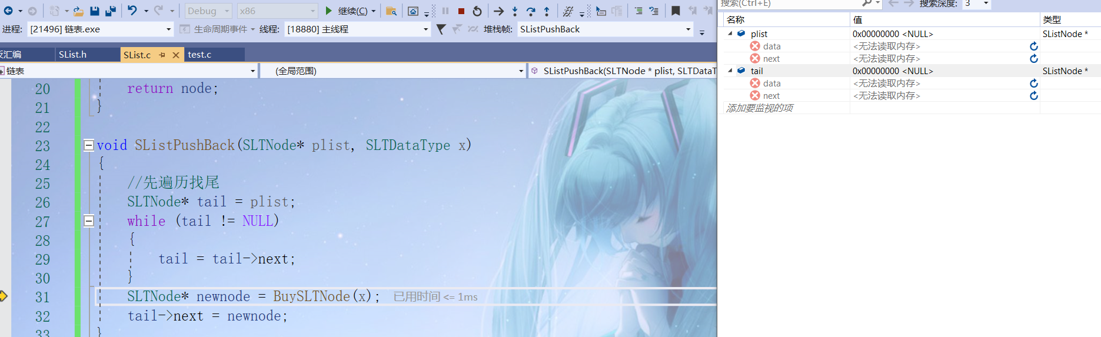Viewport: 1101px width, 337px height.
Task: Continue debugging with 继续(C)
Action: click(346, 11)
